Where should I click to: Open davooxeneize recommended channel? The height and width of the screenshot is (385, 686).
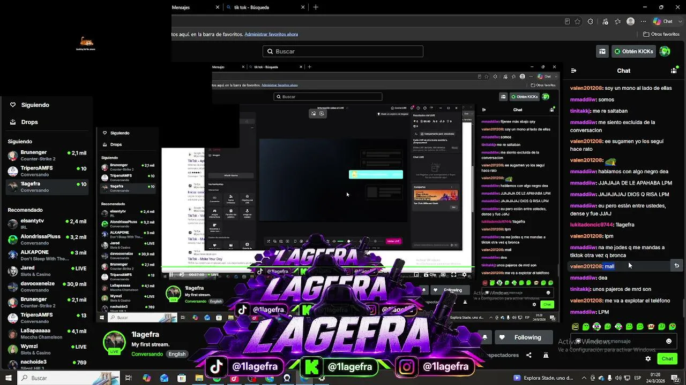point(47,287)
